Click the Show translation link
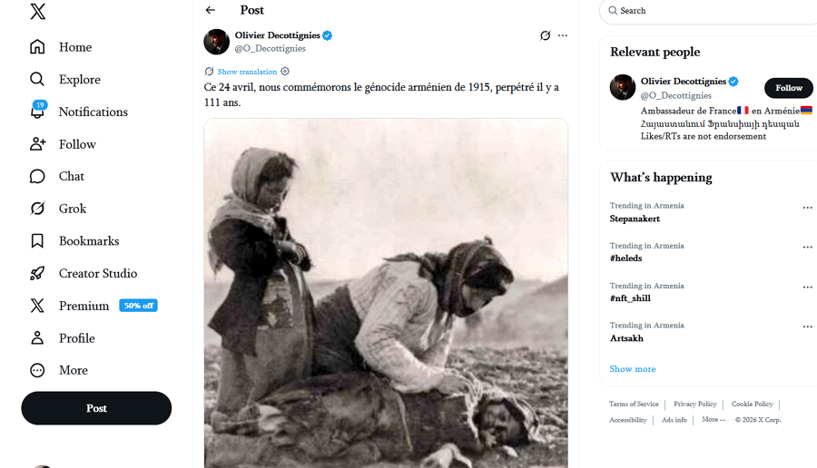 click(x=247, y=72)
